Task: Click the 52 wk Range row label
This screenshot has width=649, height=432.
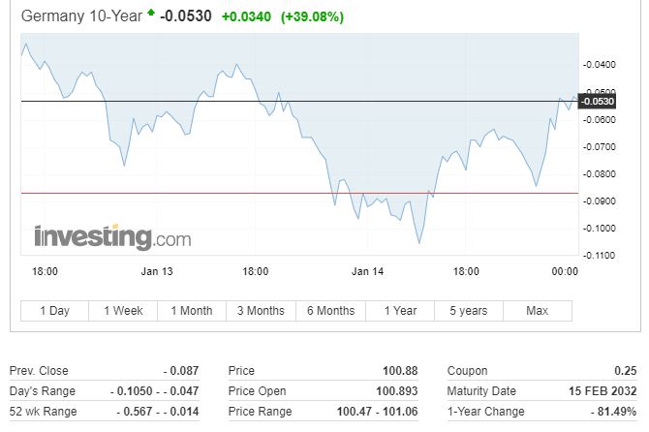Action: pyautogui.click(x=43, y=412)
